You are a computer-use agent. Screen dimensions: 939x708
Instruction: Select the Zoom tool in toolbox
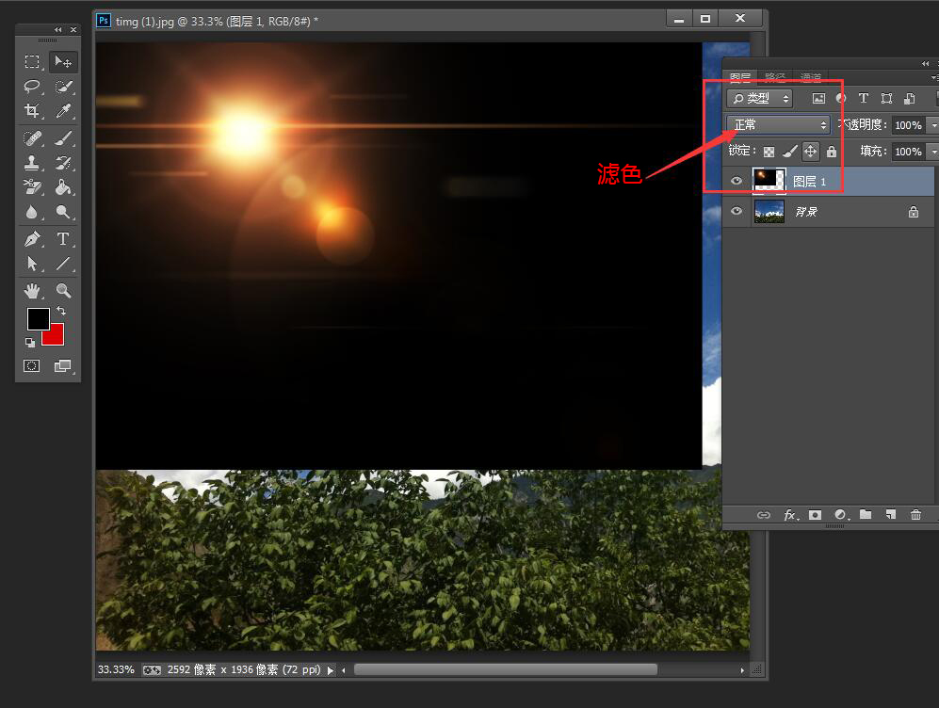[x=63, y=291]
